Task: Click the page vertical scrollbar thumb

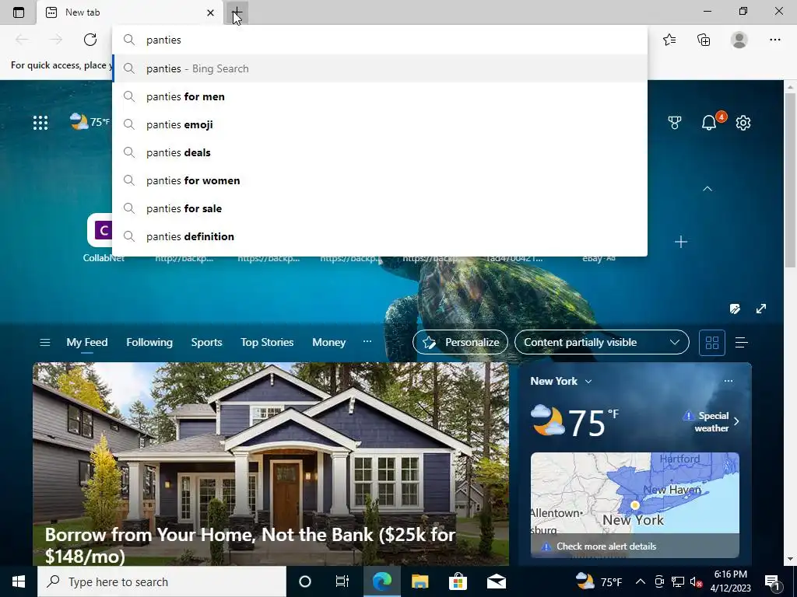Action: tap(790, 180)
